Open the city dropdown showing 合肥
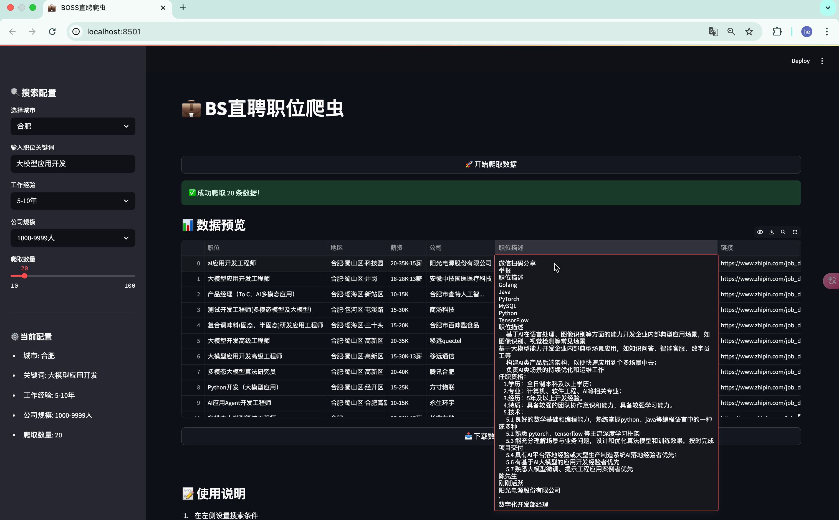This screenshot has width=839, height=520. click(x=73, y=126)
